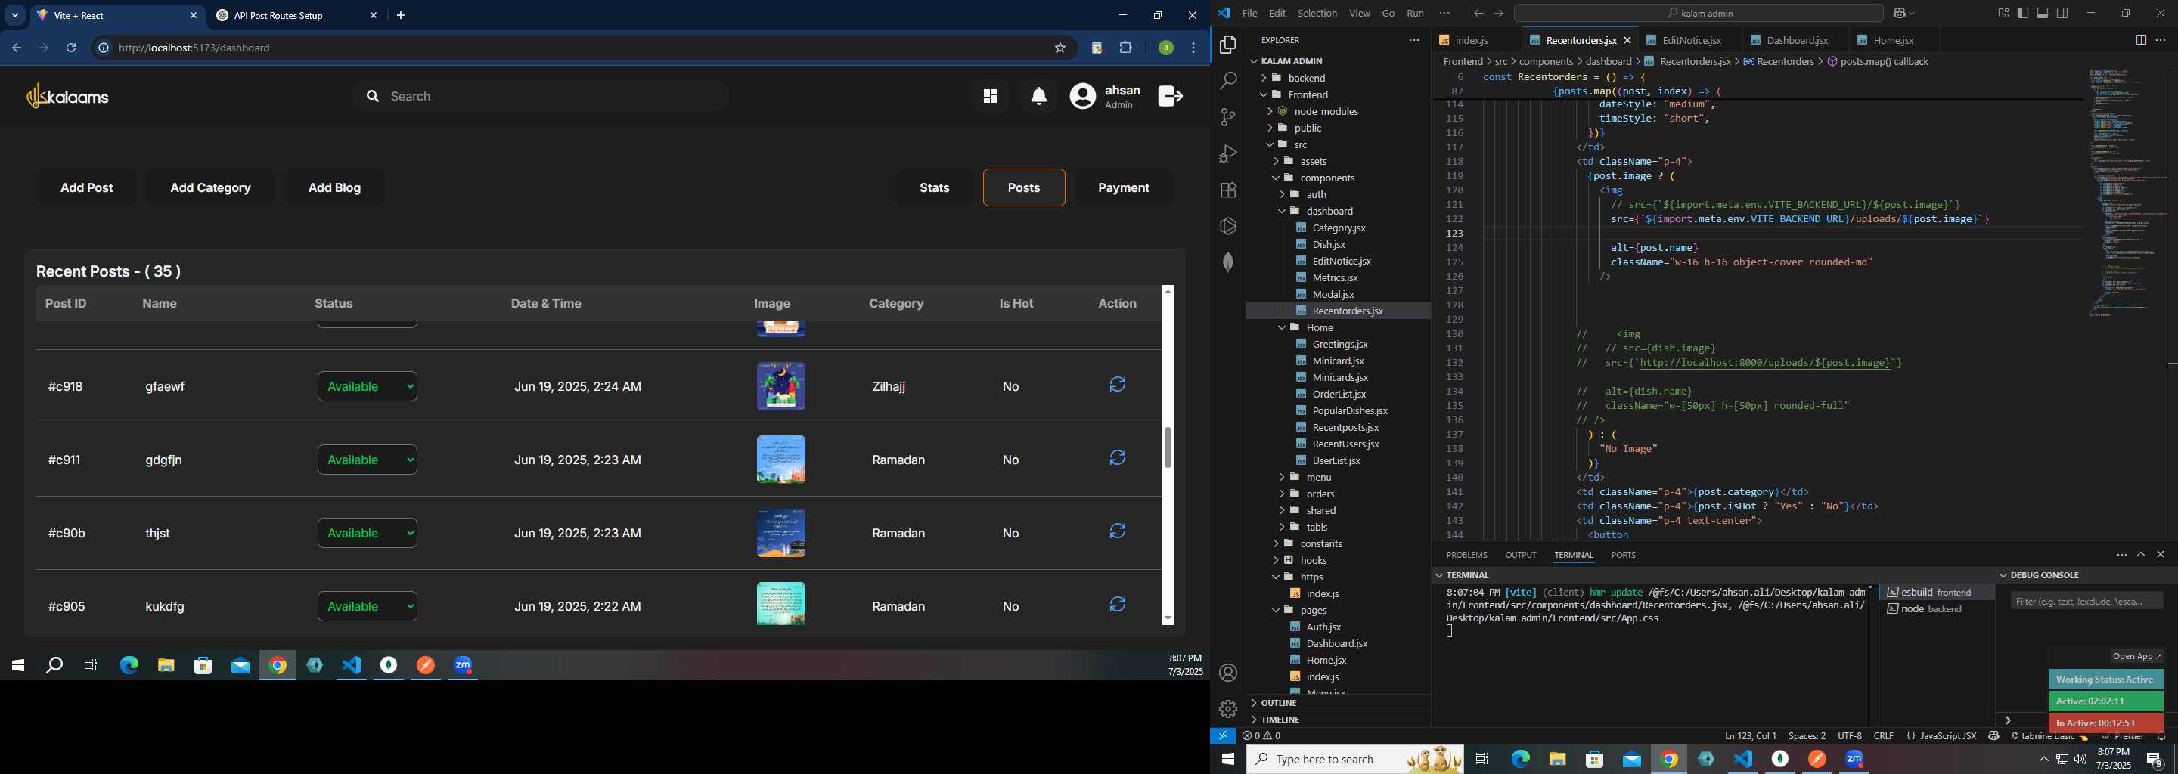Viewport: 2178px width, 774px height.
Task: Open the Stats section button
Action: click(x=934, y=187)
